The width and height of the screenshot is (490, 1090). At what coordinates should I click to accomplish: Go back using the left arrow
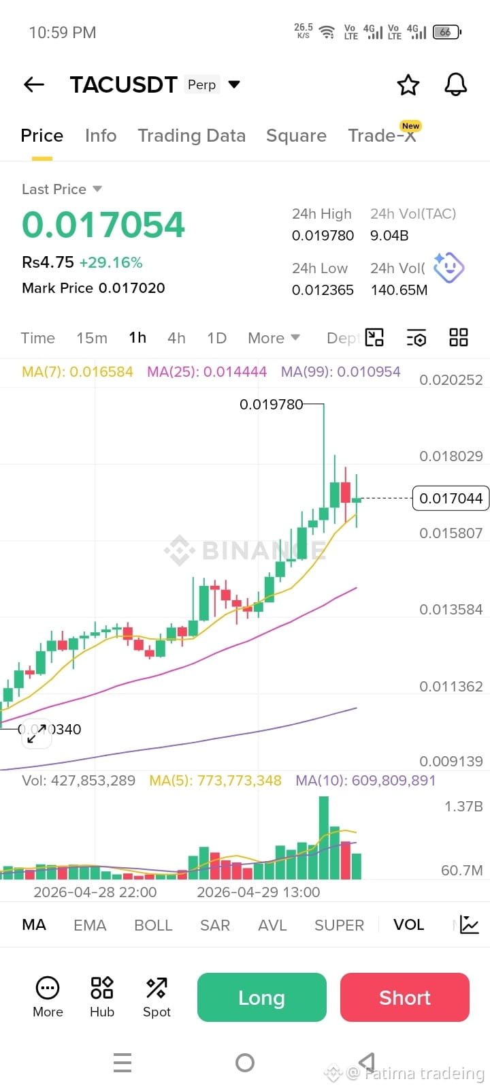34,84
